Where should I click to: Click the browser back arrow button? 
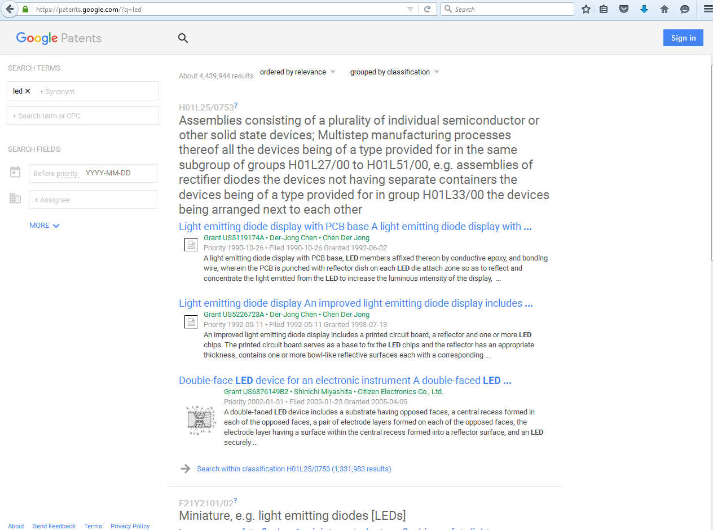pos(10,9)
